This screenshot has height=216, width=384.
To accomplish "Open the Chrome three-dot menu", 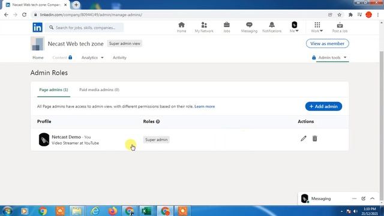I will point(378,14).
